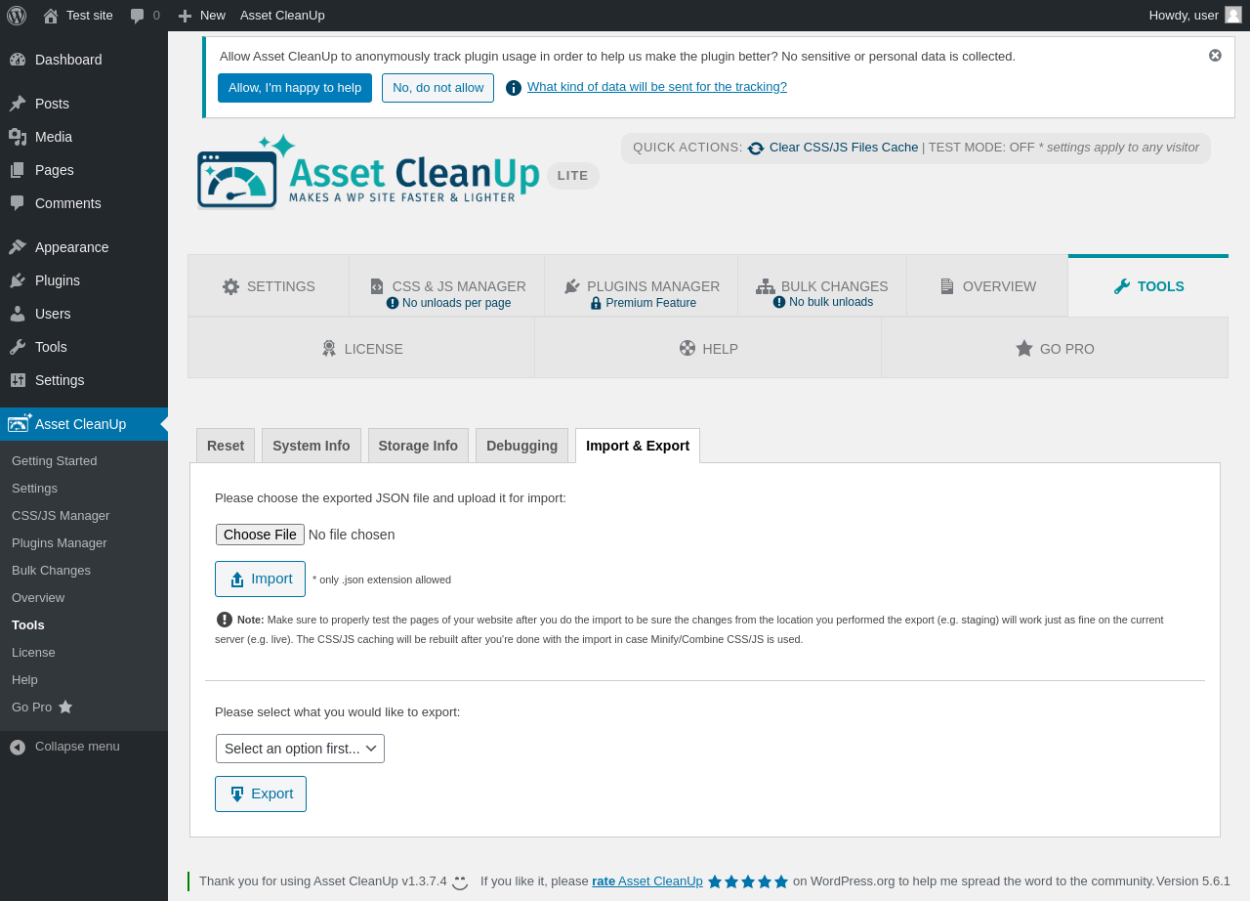Viewport: 1250px width, 901px height.
Task: Dismiss the tracking notice with the X icon
Action: pos(1215,56)
